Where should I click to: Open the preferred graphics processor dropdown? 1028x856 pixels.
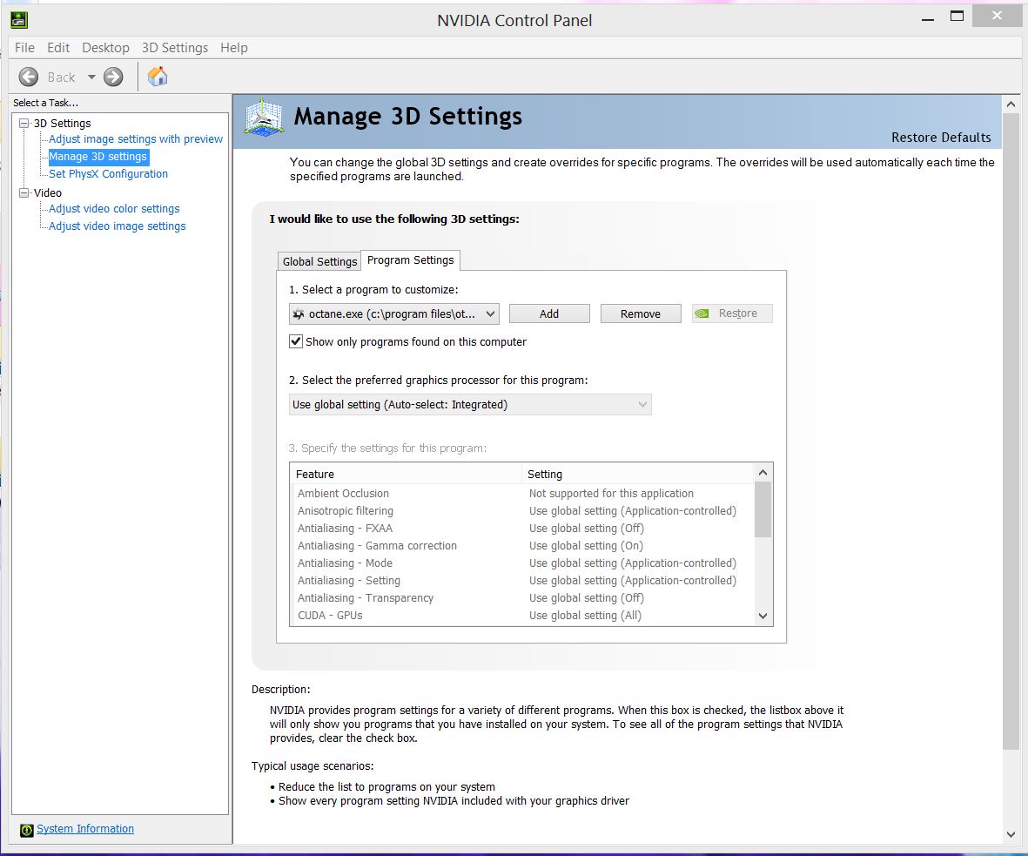tap(470, 405)
